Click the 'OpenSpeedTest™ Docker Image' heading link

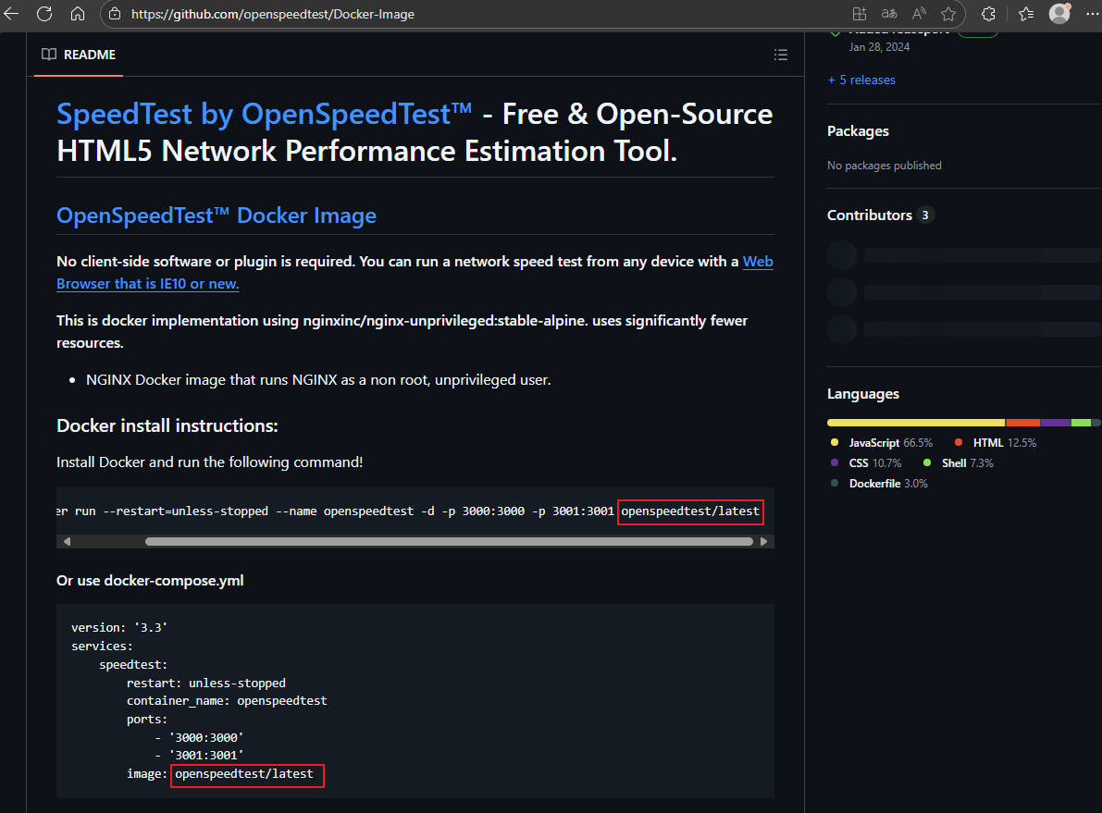(217, 216)
